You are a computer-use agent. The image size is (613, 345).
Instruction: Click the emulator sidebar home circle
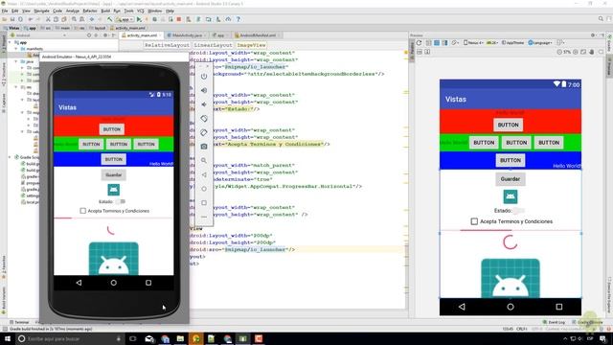click(x=204, y=189)
